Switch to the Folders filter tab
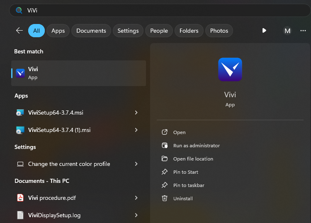 pos(189,31)
